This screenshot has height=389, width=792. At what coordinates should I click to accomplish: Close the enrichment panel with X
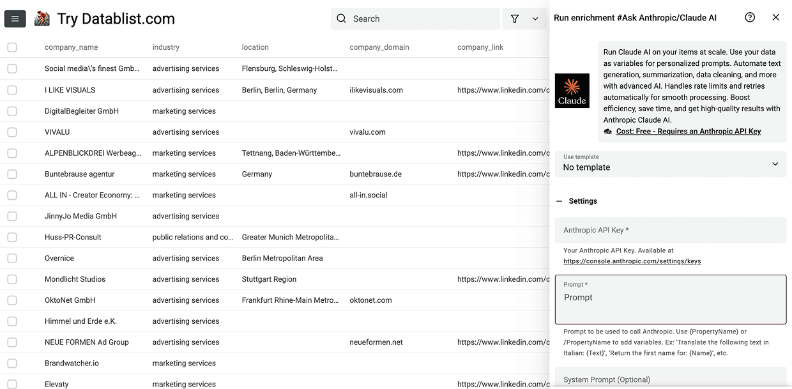point(775,17)
